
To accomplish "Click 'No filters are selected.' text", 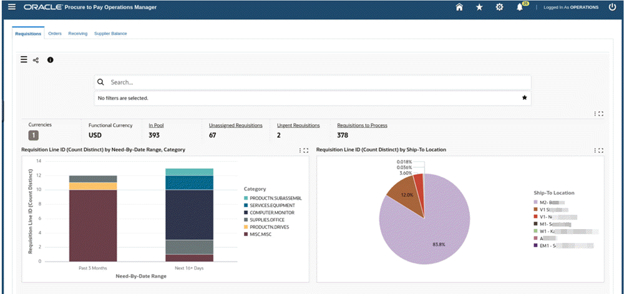I will pyautogui.click(x=123, y=98).
